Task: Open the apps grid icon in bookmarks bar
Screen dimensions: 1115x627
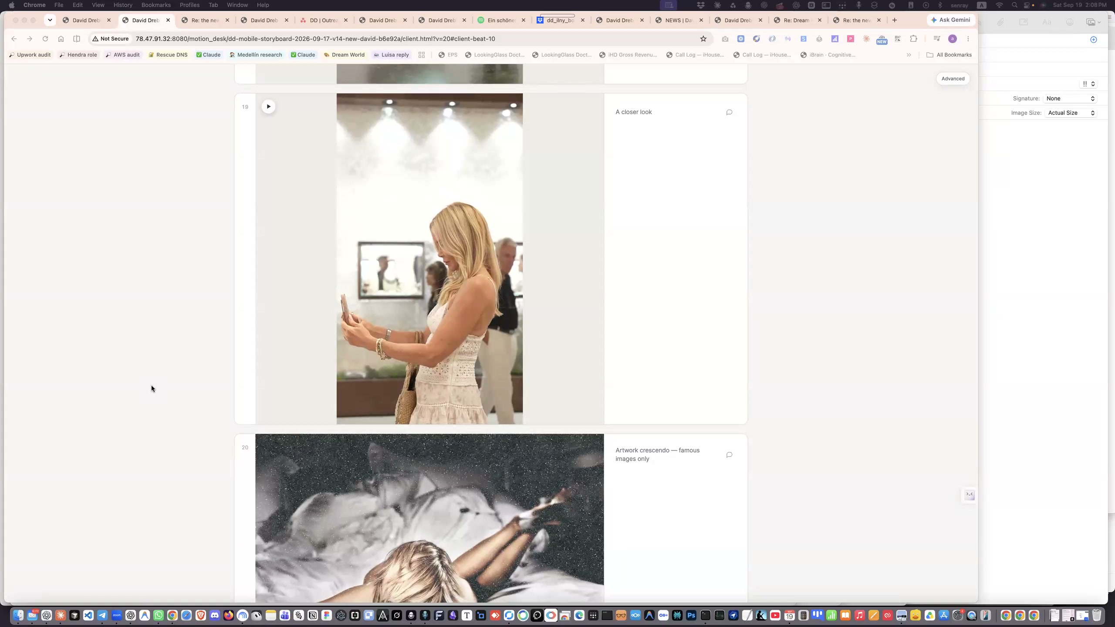Action: point(421,55)
